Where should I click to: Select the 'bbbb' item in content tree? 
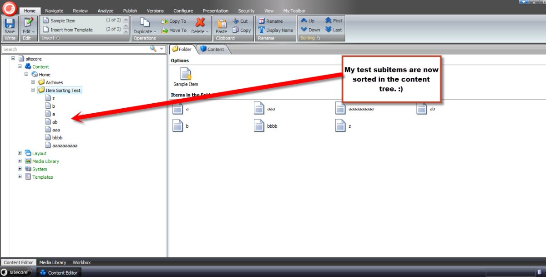pos(57,138)
